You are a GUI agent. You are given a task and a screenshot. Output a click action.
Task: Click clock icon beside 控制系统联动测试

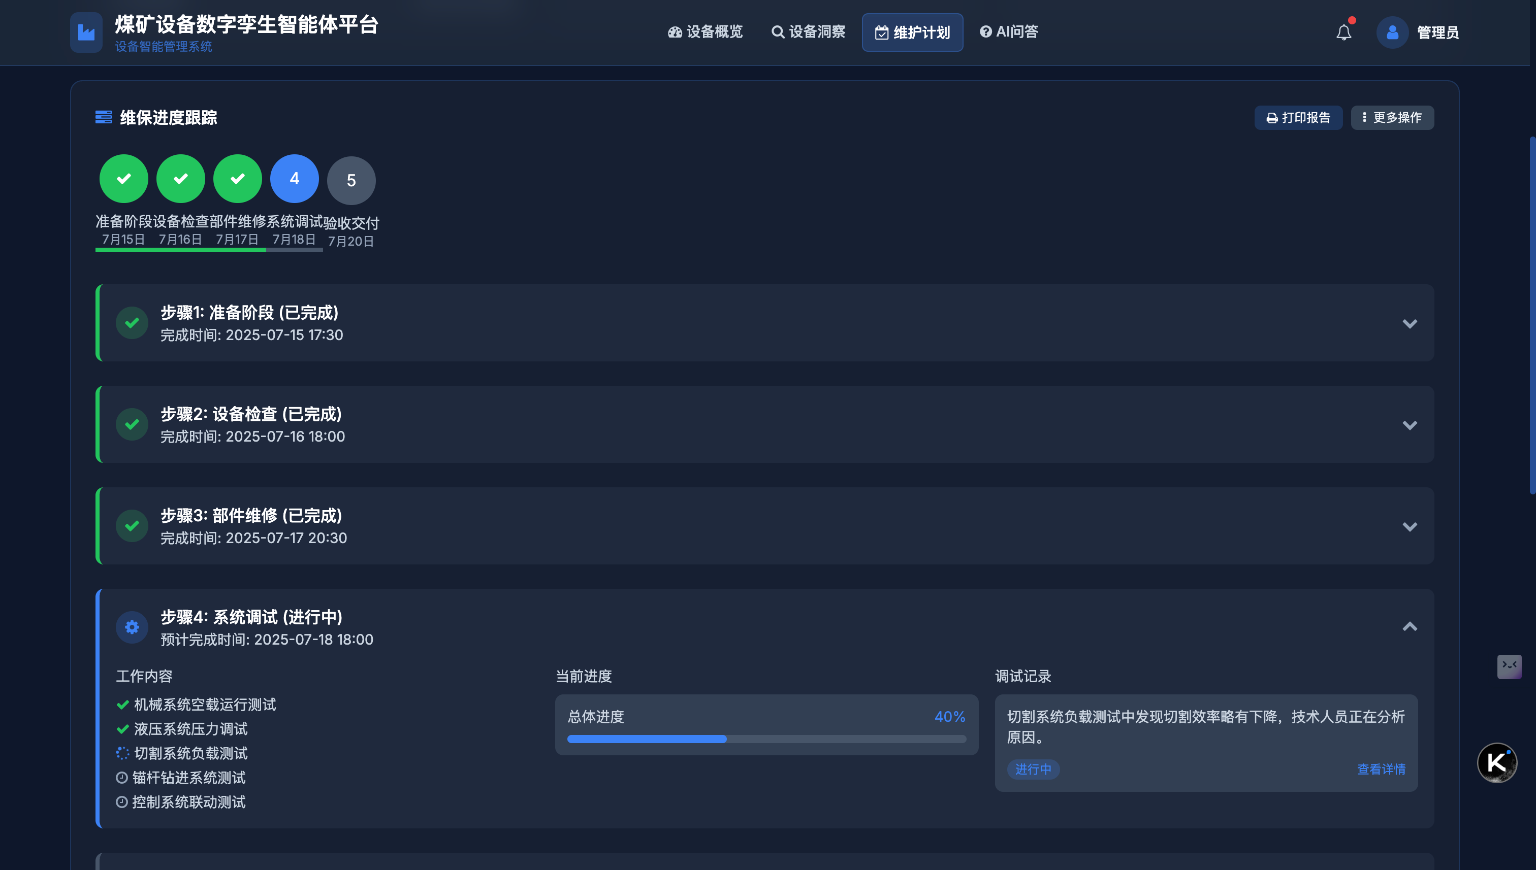pyautogui.click(x=121, y=802)
